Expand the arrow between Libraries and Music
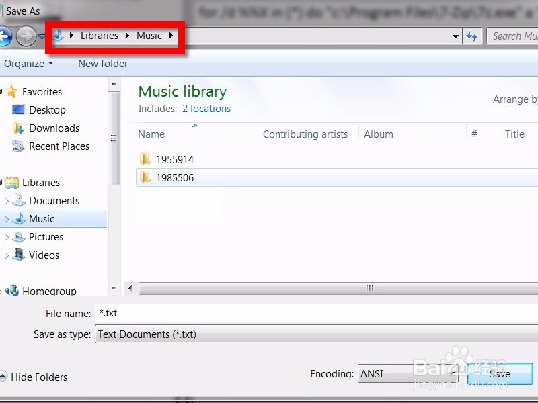This screenshot has height=403, width=538. pos(127,36)
